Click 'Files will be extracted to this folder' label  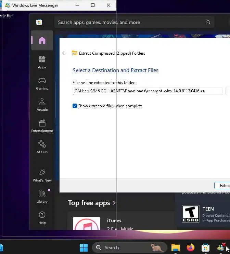(x=104, y=83)
